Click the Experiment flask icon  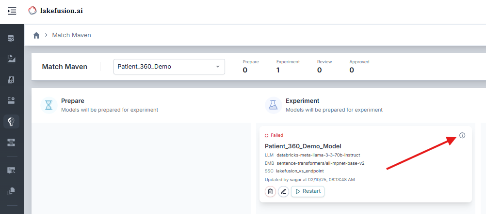pyautogui.click(x=273, y=105)
